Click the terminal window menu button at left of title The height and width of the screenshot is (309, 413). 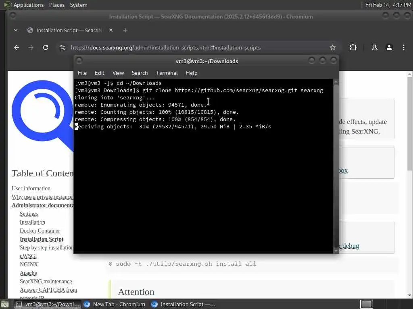point(79,61)
